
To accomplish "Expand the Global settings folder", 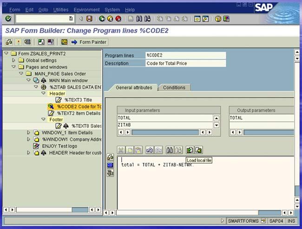I will pos(13,60).
